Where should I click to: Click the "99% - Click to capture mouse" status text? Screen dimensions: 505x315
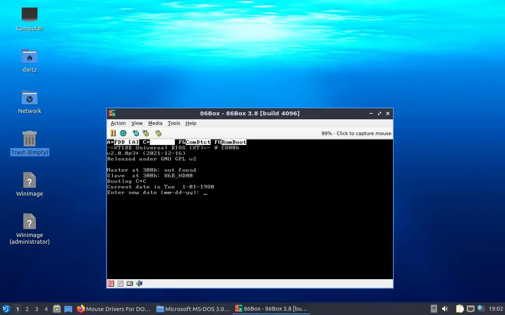pyautogui.click(x=356, y=133)
